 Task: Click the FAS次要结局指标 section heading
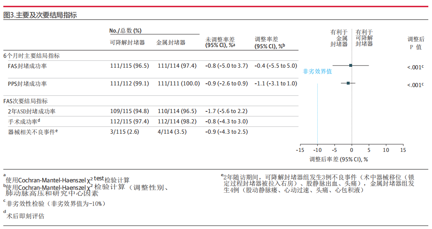pos(26,101)
